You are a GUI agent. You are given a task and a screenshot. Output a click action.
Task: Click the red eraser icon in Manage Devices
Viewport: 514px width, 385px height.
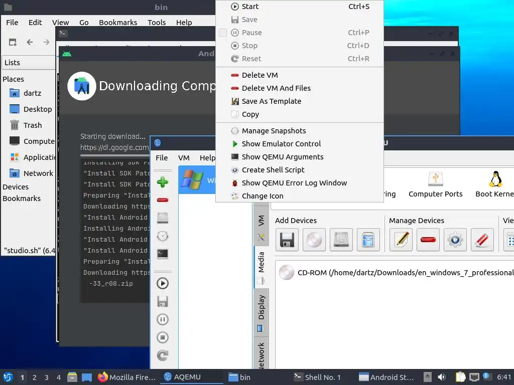pyautogui.click(x=482, y=240)
